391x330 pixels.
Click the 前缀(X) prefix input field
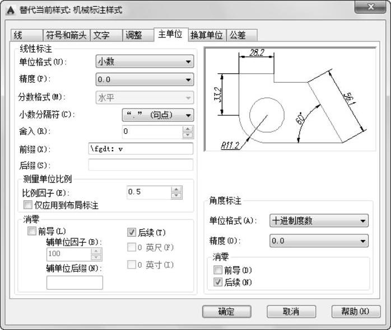pos(141,149)
